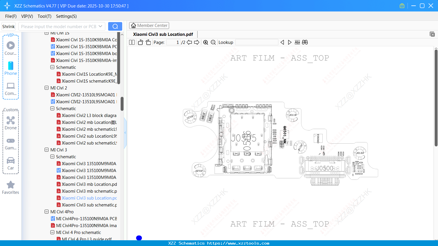The width and height of the screenshot is (438, 246).
Task: Collapse the Schematic folder under MI Civi 2
Action: coord(52,108)
